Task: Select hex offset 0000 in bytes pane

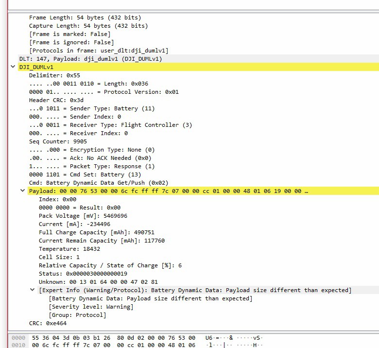Action: pyautogui.click(x=18, y=338)
